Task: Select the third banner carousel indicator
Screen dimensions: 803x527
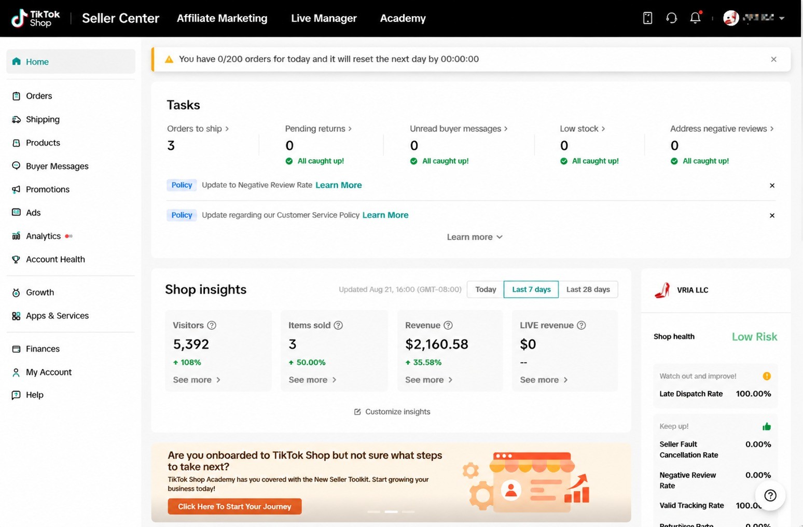Action: pyautogui.click(x=408, y=511)
